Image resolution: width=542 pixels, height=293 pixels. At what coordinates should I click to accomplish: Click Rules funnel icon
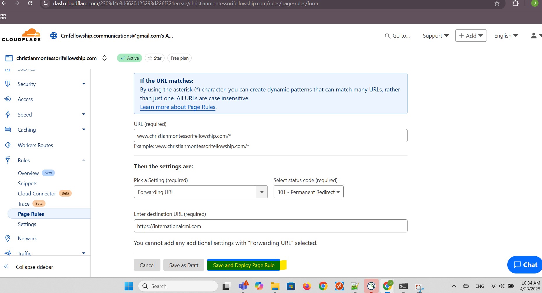(8, 160)
